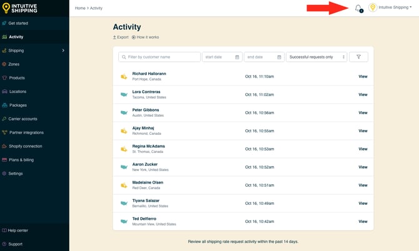Viewport: 419px width, 251px height.
Task: Open the Intuitive Shipping account dropdown
Action: coord(390,7)
